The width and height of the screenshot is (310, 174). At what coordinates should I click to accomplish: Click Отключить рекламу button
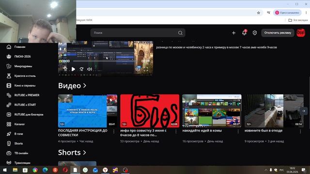coord(278,33)
